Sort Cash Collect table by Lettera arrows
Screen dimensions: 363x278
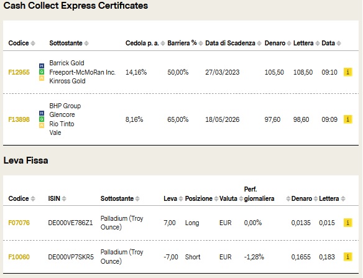[318, 44]
